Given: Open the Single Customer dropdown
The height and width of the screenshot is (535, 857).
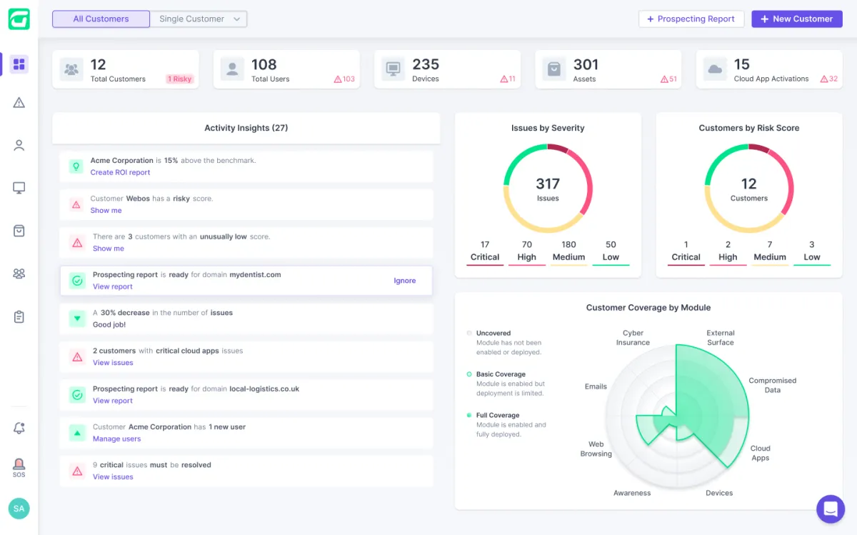Looking at the screenshot, I should coord(199,19).
